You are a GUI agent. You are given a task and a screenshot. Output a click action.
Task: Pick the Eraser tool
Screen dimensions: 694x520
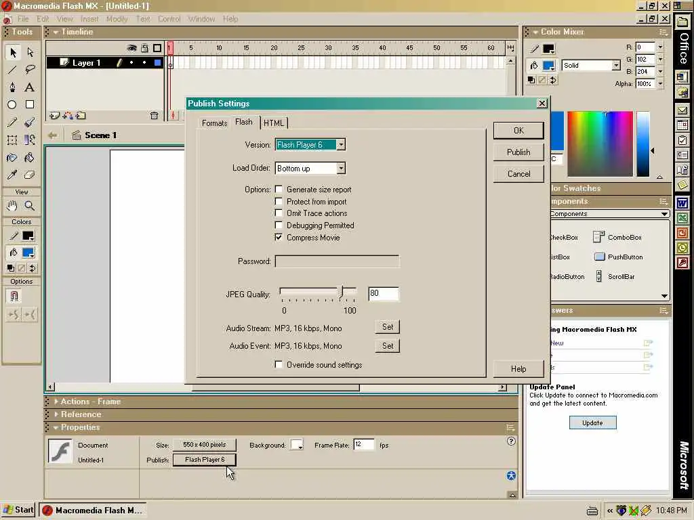30,175
